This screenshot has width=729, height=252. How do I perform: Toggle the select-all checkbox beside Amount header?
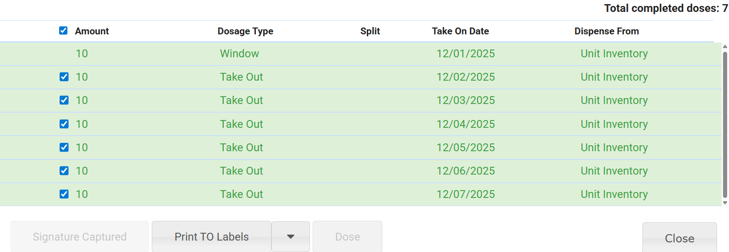(63, 31)
